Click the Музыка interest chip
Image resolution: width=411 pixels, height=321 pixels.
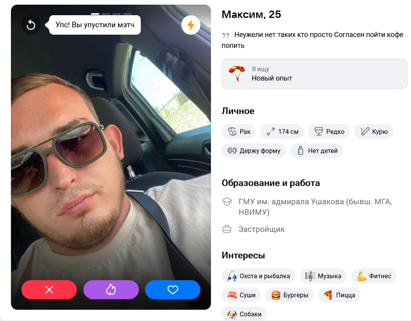(323, 276)
